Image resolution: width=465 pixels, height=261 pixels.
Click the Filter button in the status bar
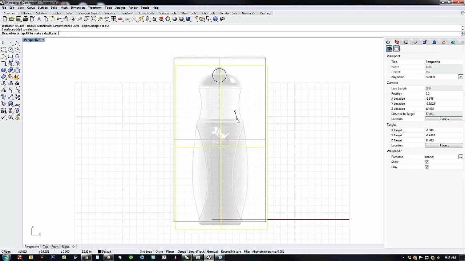click(247, 252)
